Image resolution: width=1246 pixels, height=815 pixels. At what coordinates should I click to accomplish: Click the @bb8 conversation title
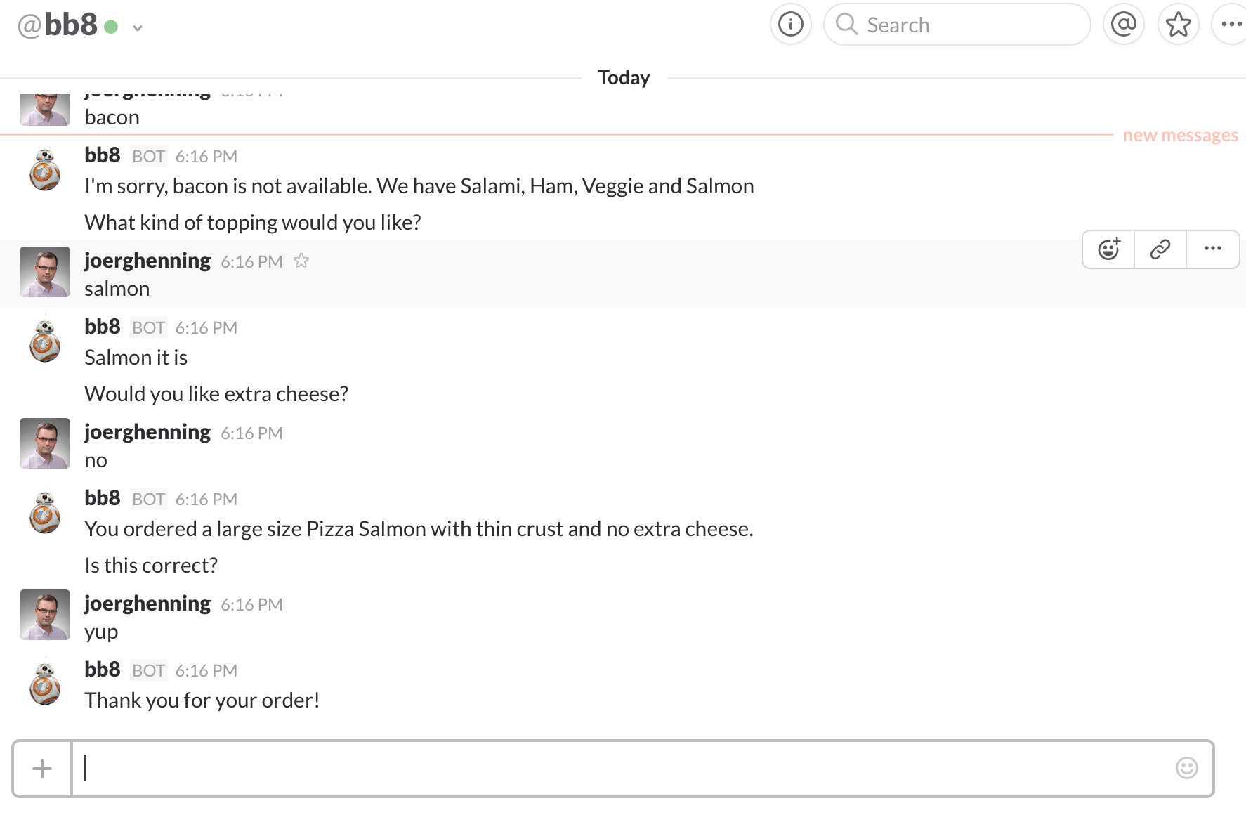click(x=58, y=25)
